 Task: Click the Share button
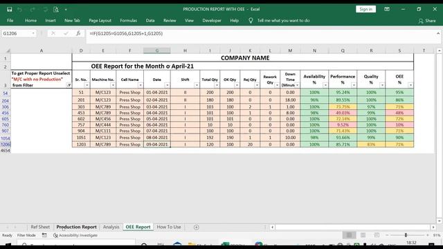coord(427,21)
